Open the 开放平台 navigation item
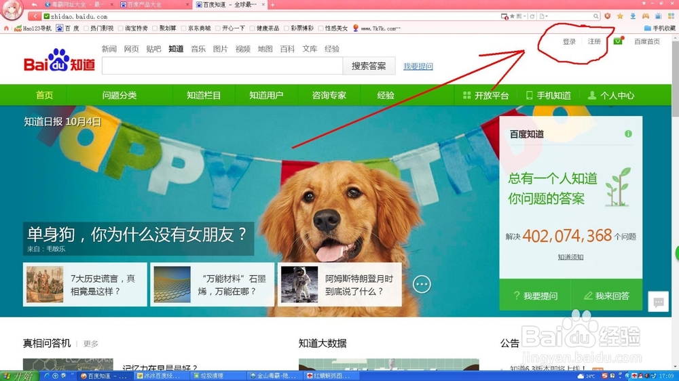 pyautogui.click(x=486, y=95)
